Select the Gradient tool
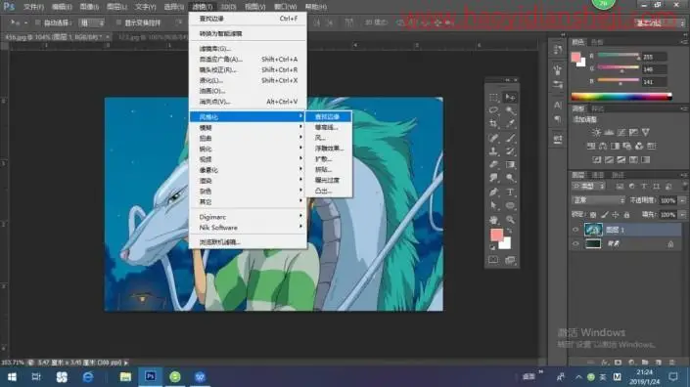The width and height of the screenshot is (690, 387). [x=510, y=165]
